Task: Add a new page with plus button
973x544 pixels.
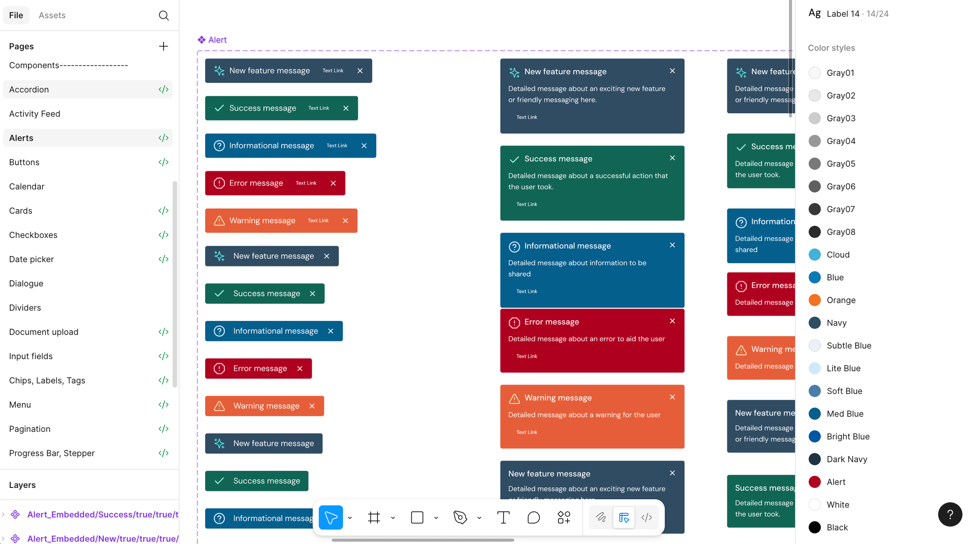Action: coord(163,46)
